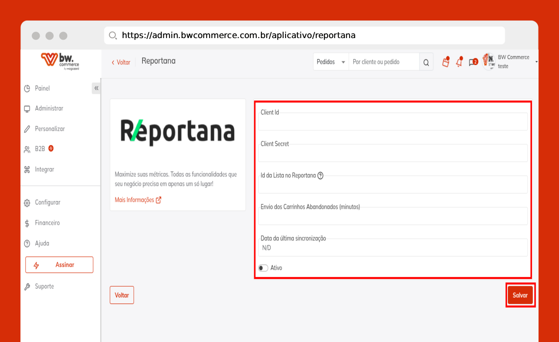Click the help icon beside Id da Lista

pyautogui.click(x=320, y=176)
